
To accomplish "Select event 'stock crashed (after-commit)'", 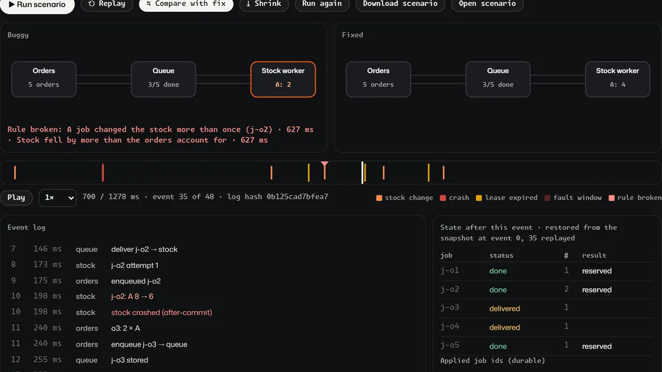I will click(x=213, y=312).
